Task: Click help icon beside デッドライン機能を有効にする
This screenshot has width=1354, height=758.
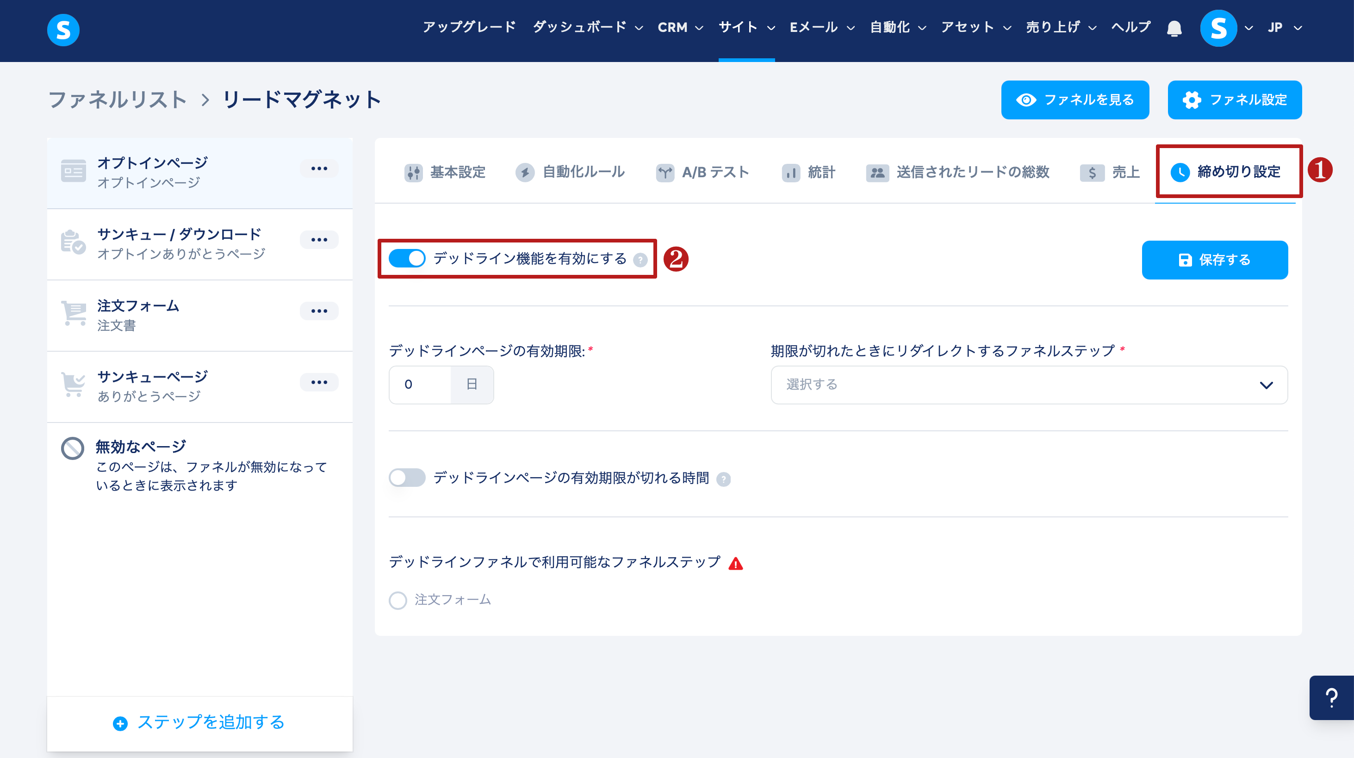Action: 640,260
